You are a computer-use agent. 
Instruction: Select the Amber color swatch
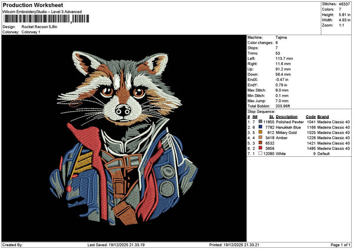pos(260,137)
